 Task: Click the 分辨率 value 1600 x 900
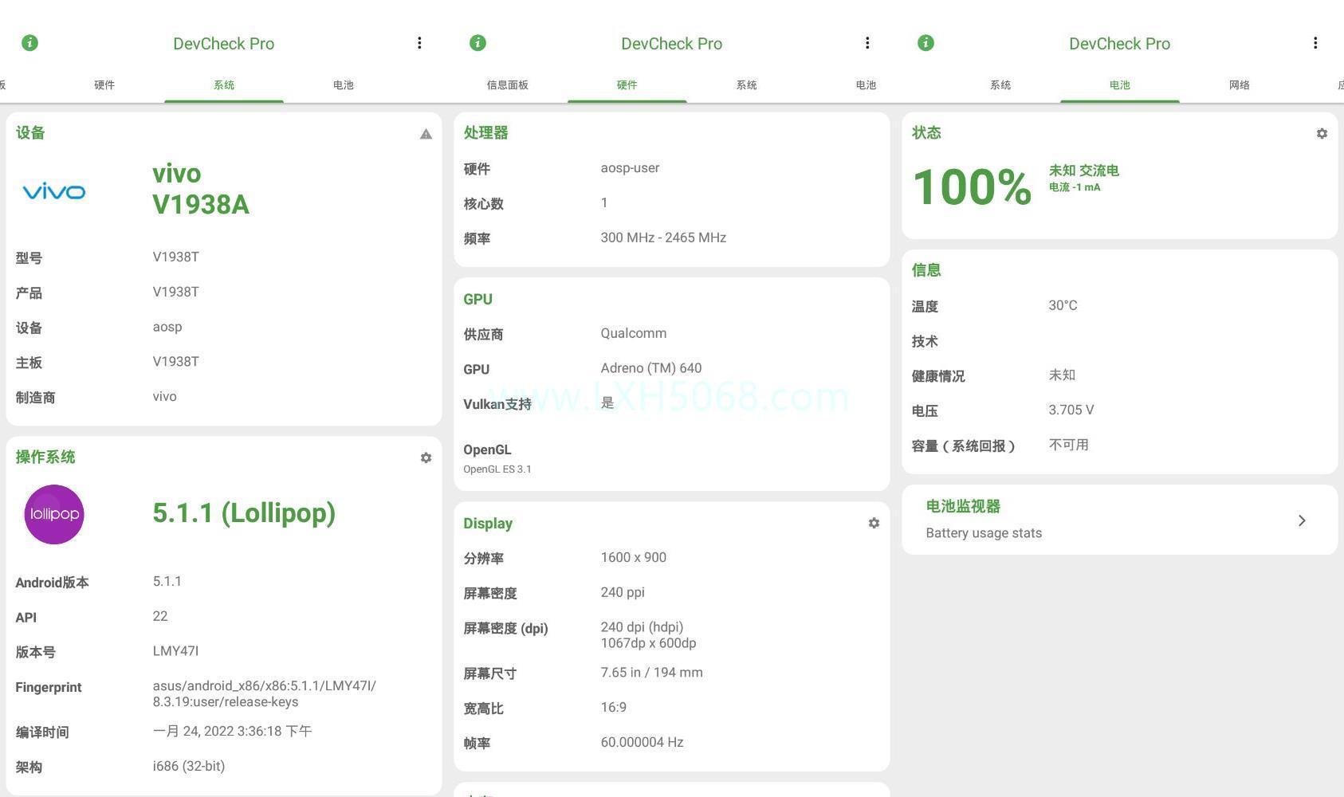634,558
